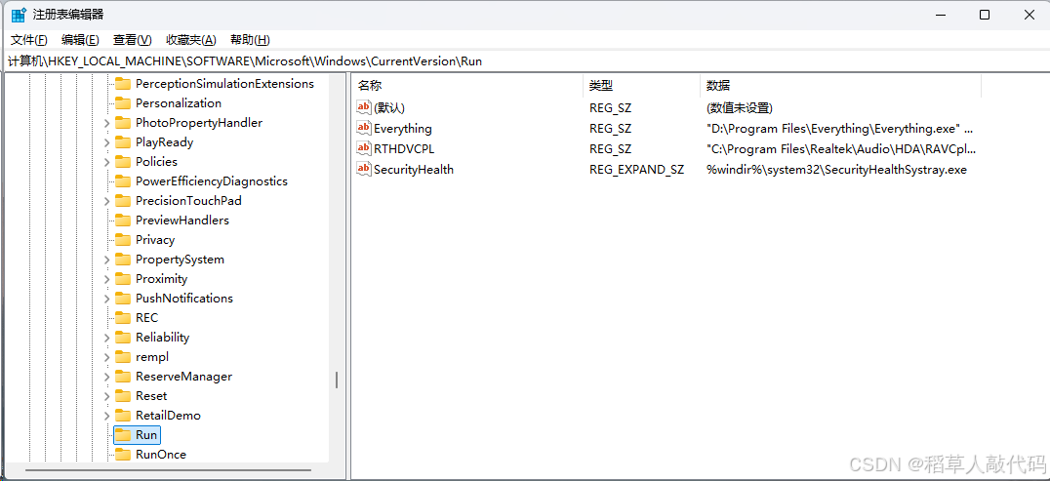
Task: Click the SecurityHealthSystray.exe data cell
Action: click(836, 170)
